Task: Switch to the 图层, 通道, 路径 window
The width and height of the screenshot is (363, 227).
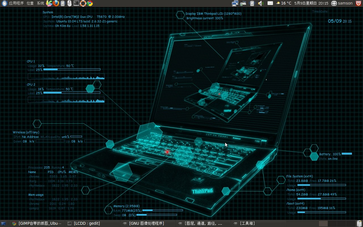Action: click(x=203, y=224)
